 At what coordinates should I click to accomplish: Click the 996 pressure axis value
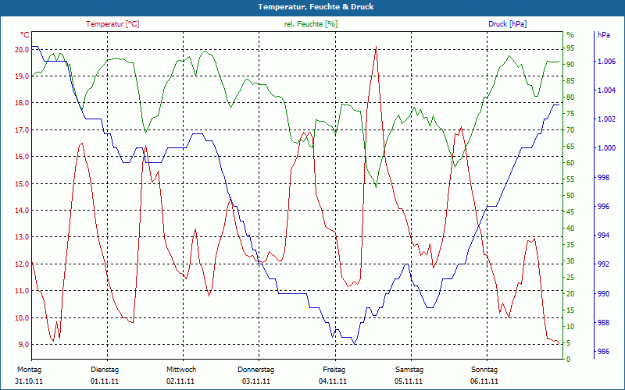pyautogui.click(x=603, y=207)
